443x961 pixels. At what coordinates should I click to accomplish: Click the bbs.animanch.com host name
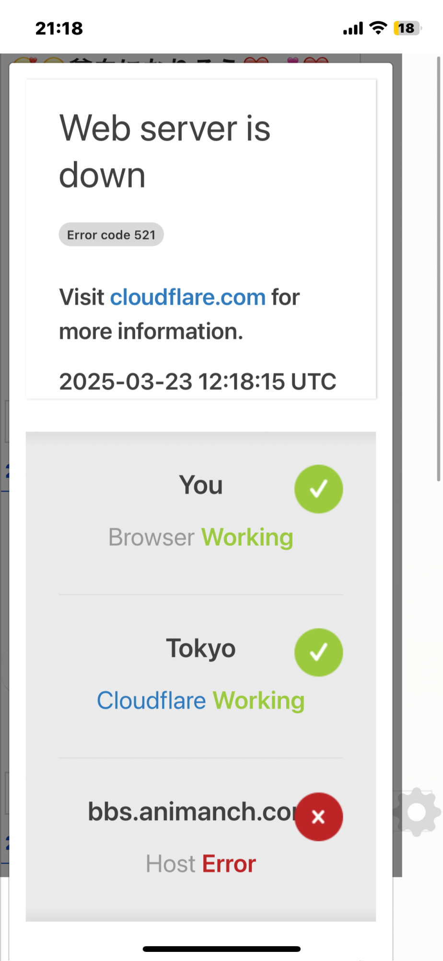tap(192, 812)
